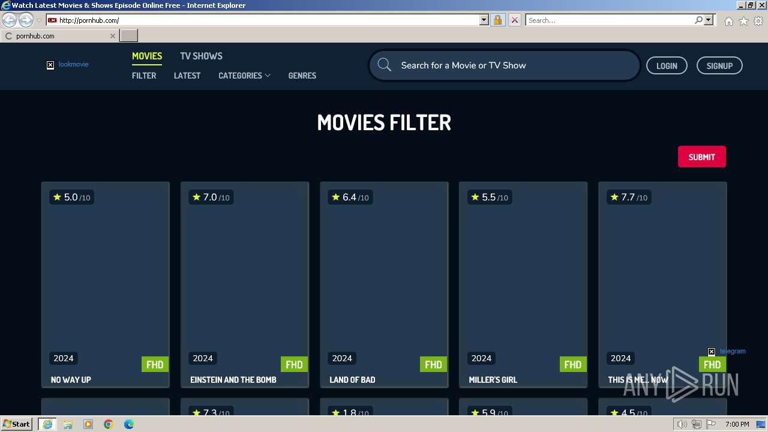Click the red SUBMIT button
This screenshot has width=768, height=432.
pos(701,157)
